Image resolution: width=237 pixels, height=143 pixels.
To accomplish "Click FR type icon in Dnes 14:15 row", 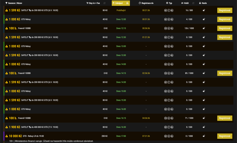I will [166, 73].
